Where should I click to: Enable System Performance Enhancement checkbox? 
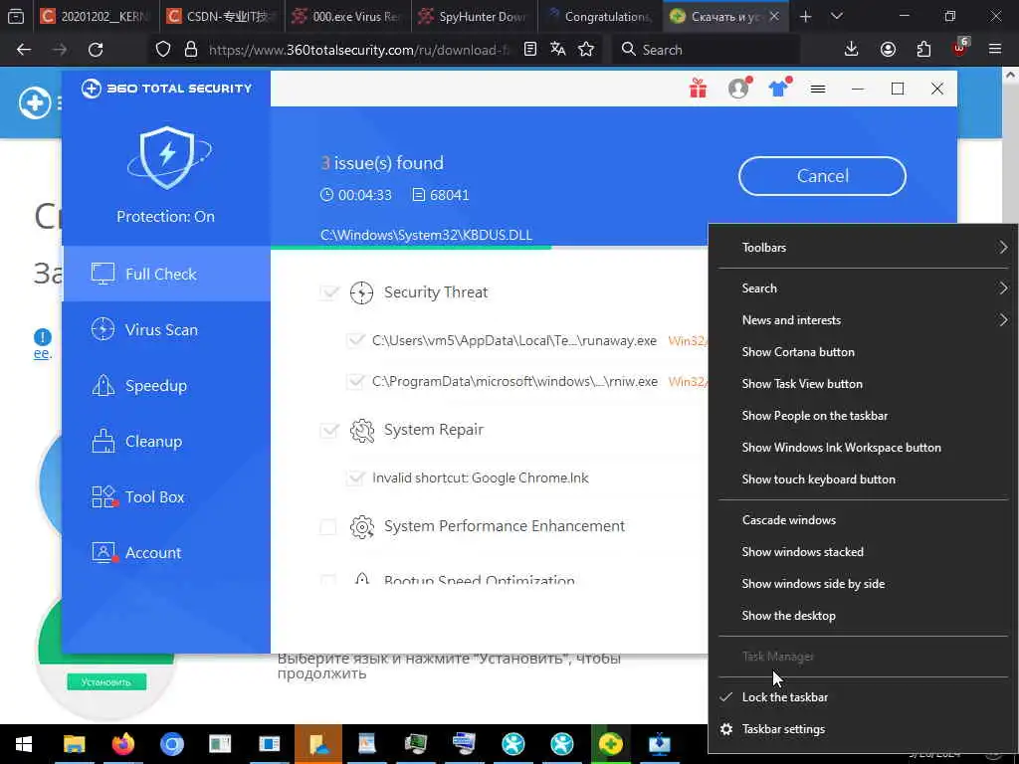pos(328,526)
